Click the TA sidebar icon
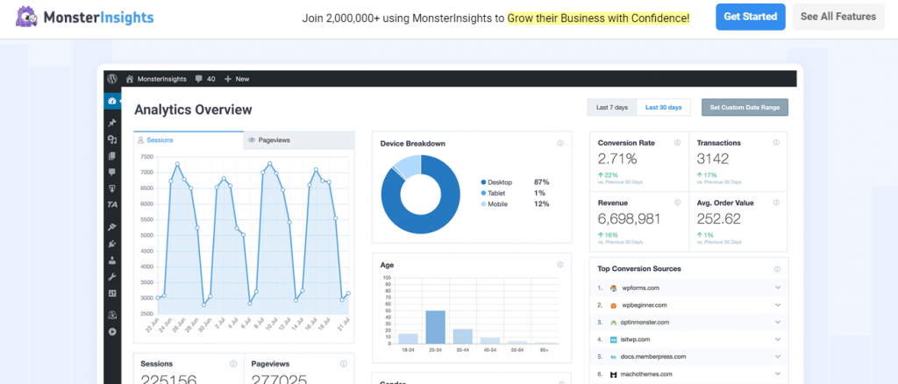The image size is (898, 384). 112,205
